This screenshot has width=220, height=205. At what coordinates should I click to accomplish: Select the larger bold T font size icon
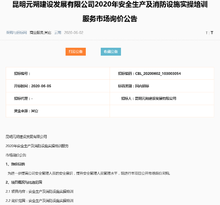pos(212,33)
